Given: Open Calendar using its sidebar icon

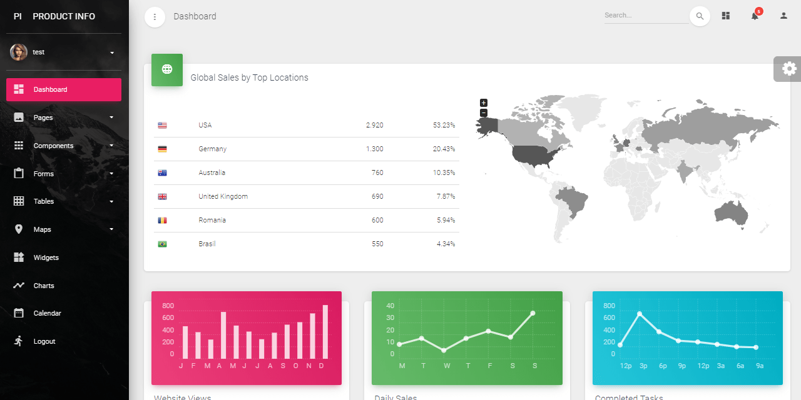Looking at the screenshot, I should 19,313.
